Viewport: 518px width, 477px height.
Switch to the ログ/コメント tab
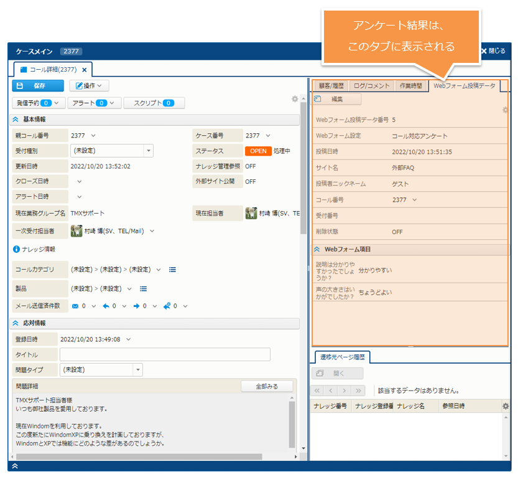[x=372, y=86]
